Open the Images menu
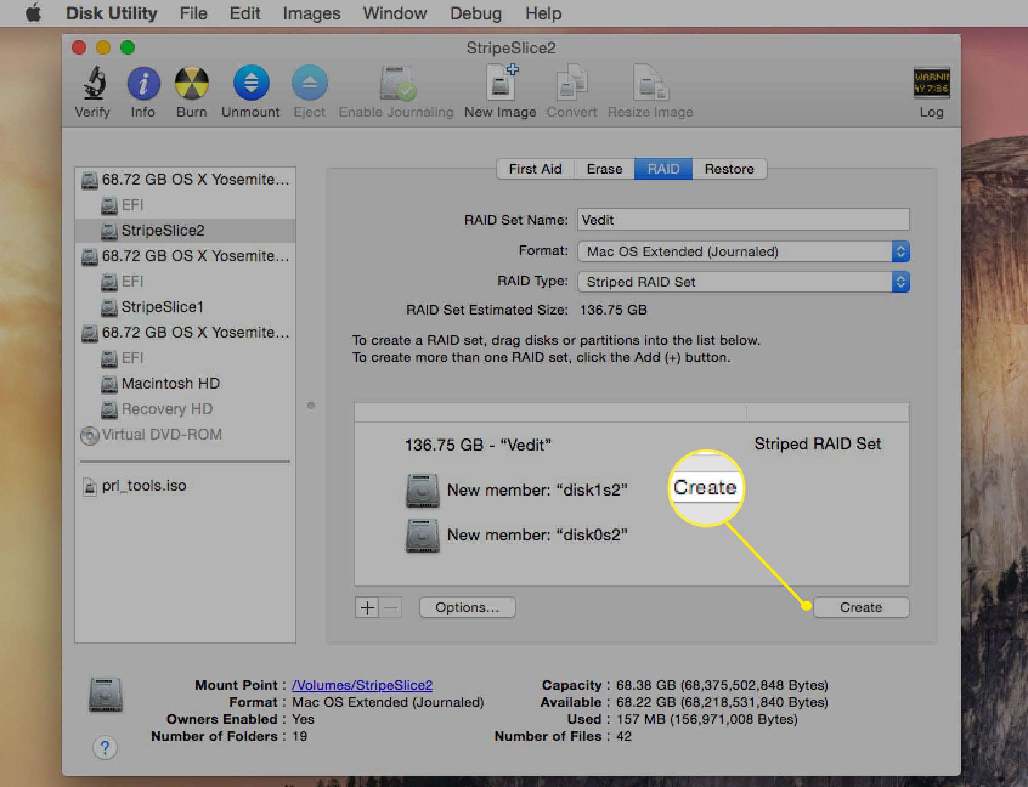This screenshot has height=787, width=1028. (x=312, y=13)
